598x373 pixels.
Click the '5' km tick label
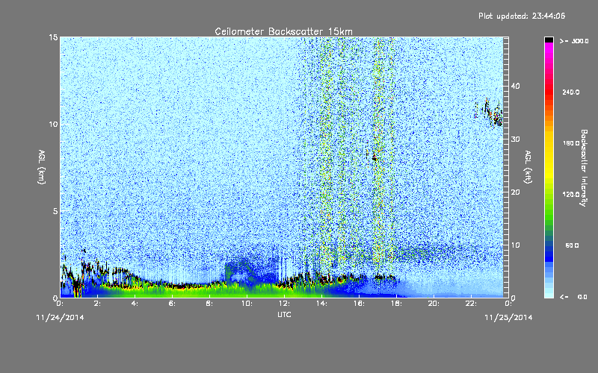55,211
